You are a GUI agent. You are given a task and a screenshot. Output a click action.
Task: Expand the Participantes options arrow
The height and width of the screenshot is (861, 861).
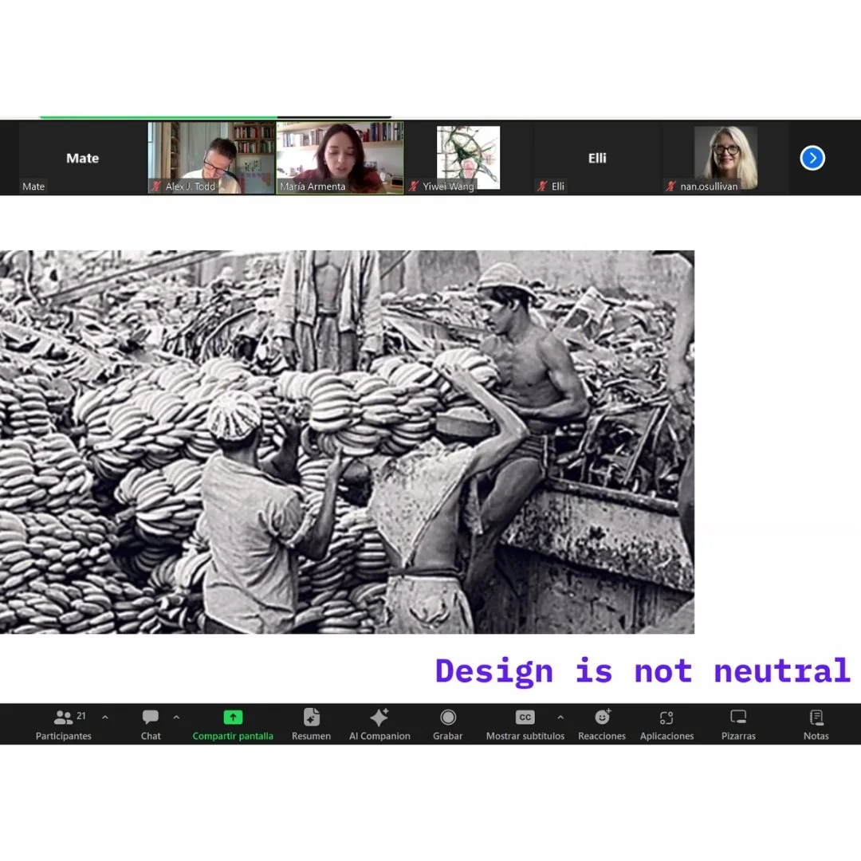click(x=105, y=717)
